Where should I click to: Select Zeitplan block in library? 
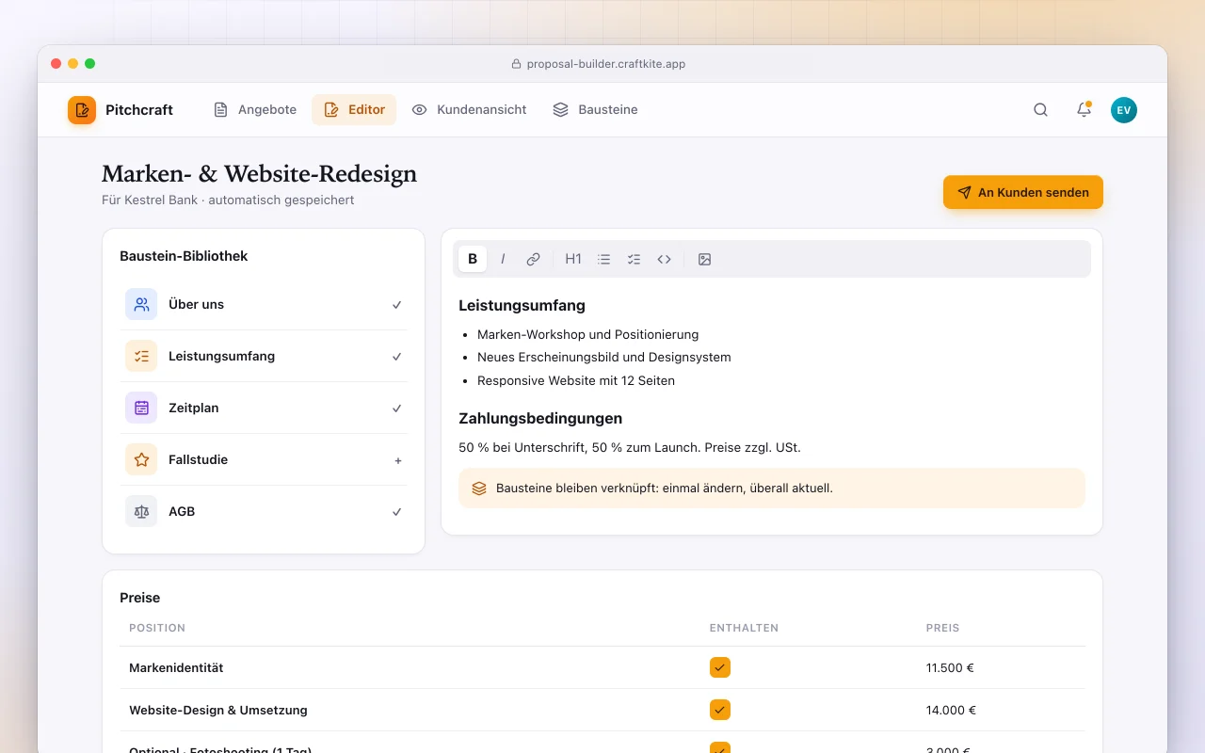[264, 408]
